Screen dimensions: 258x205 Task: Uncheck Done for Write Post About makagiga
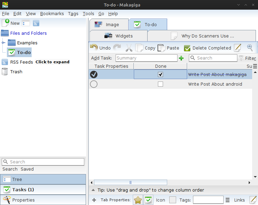click(160, 75)
